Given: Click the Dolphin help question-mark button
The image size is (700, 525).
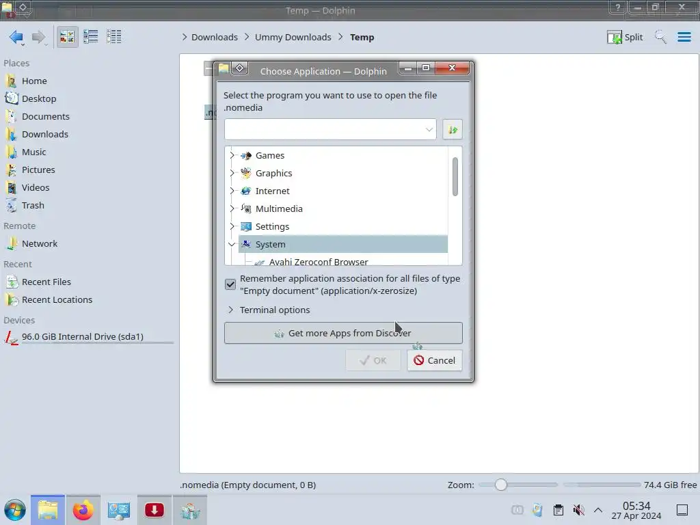Looking at the screenshot, I should (x=617, y=7).
